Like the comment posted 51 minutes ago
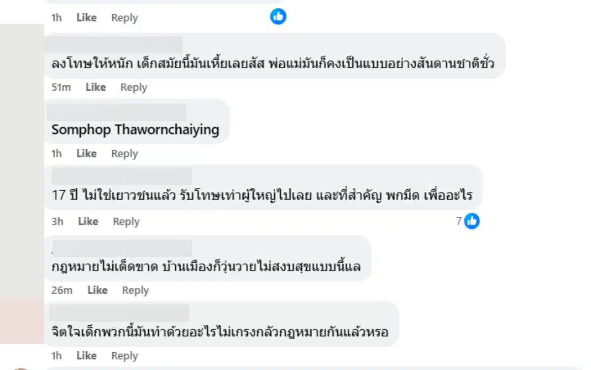Viewport: 591px width, 370px height. pos(96,87)
